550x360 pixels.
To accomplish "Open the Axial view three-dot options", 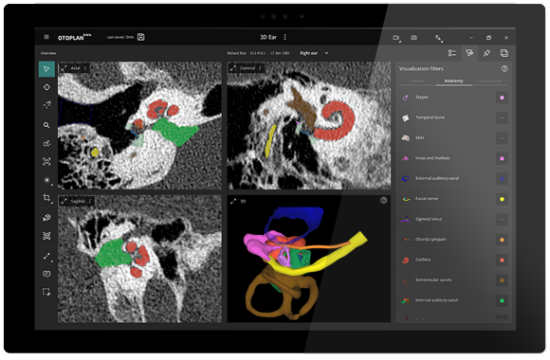I will (85, 68).
